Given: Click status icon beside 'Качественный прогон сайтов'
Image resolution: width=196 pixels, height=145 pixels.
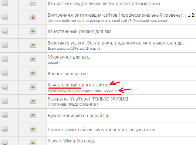Looking at the screenshot, I should tap(5, 87).
